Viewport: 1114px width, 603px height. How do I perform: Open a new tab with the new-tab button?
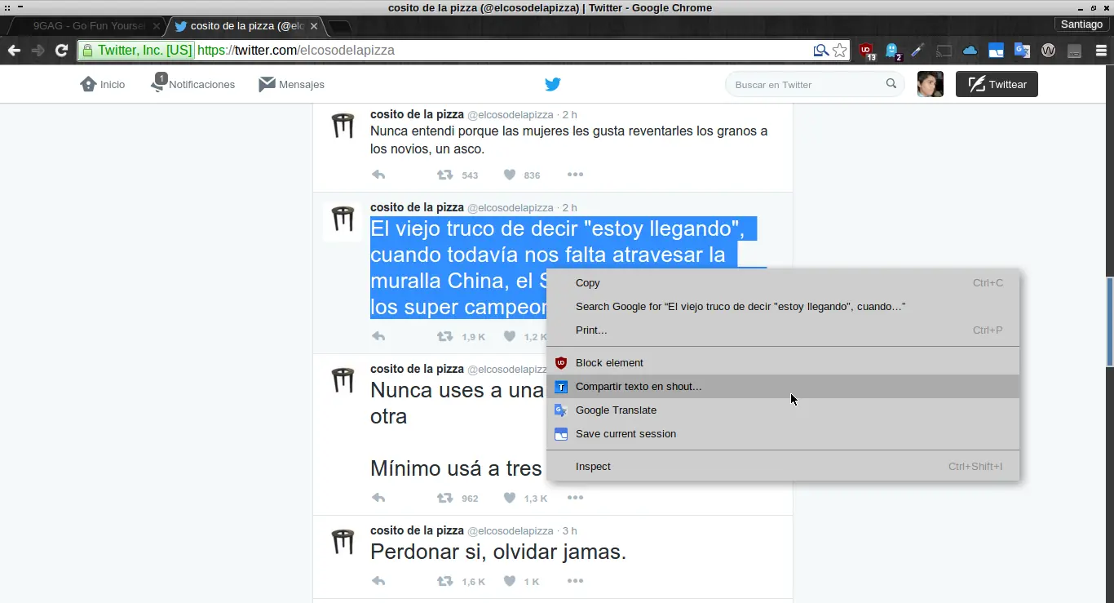click(339, 27)
